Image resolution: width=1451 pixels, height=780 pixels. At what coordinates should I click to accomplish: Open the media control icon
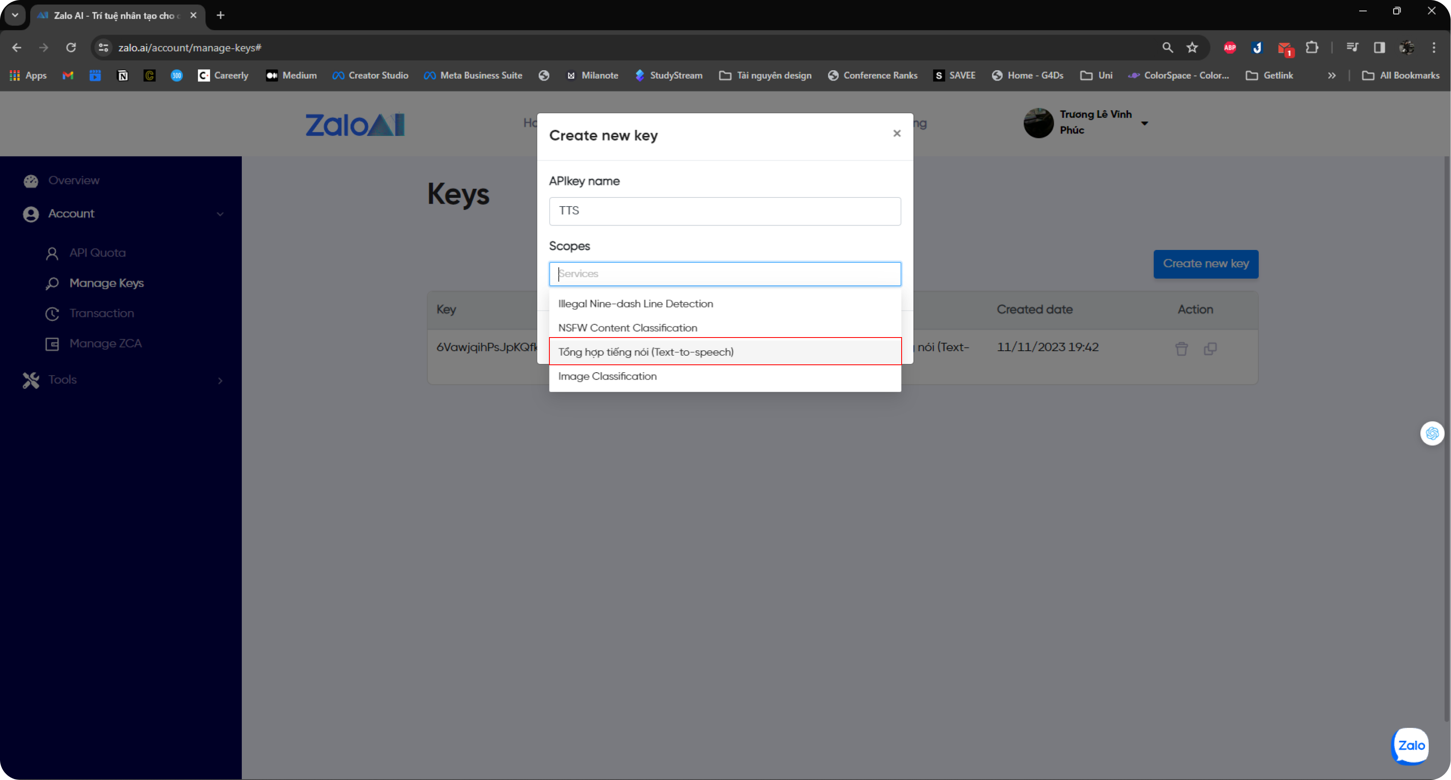click(x=1352, y=48)
